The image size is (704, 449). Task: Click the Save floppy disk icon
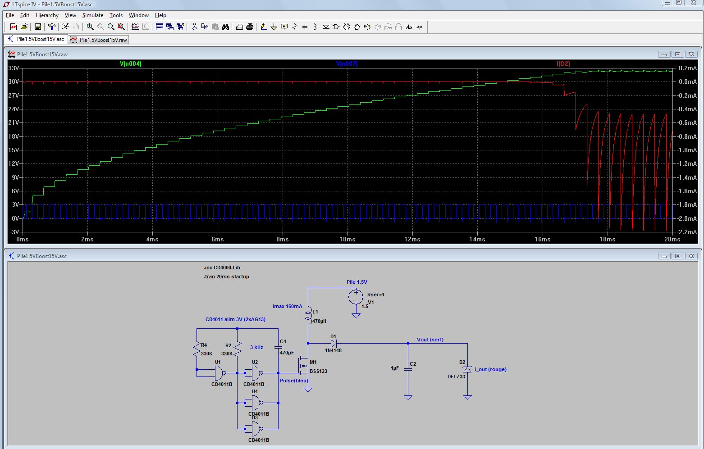(38, 27)
